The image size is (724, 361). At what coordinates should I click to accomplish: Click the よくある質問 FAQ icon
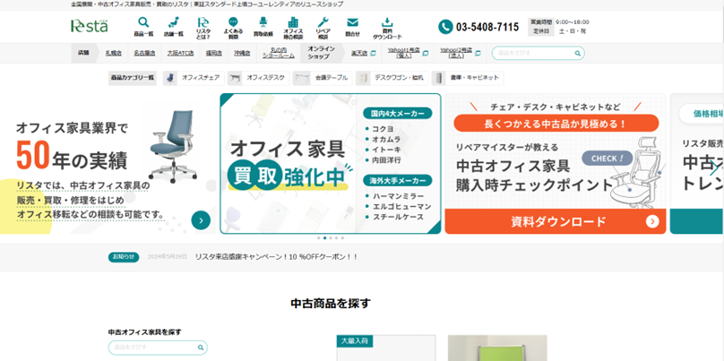233,26
